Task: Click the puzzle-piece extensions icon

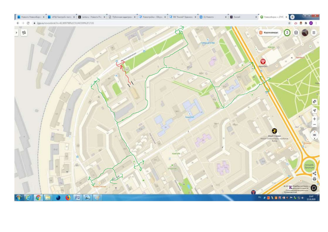Action: coord(306,23)
